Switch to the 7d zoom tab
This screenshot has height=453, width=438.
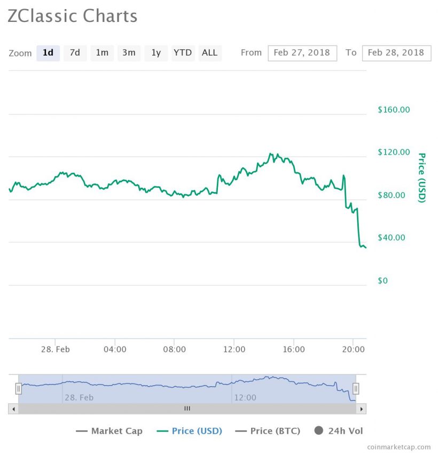75,53
